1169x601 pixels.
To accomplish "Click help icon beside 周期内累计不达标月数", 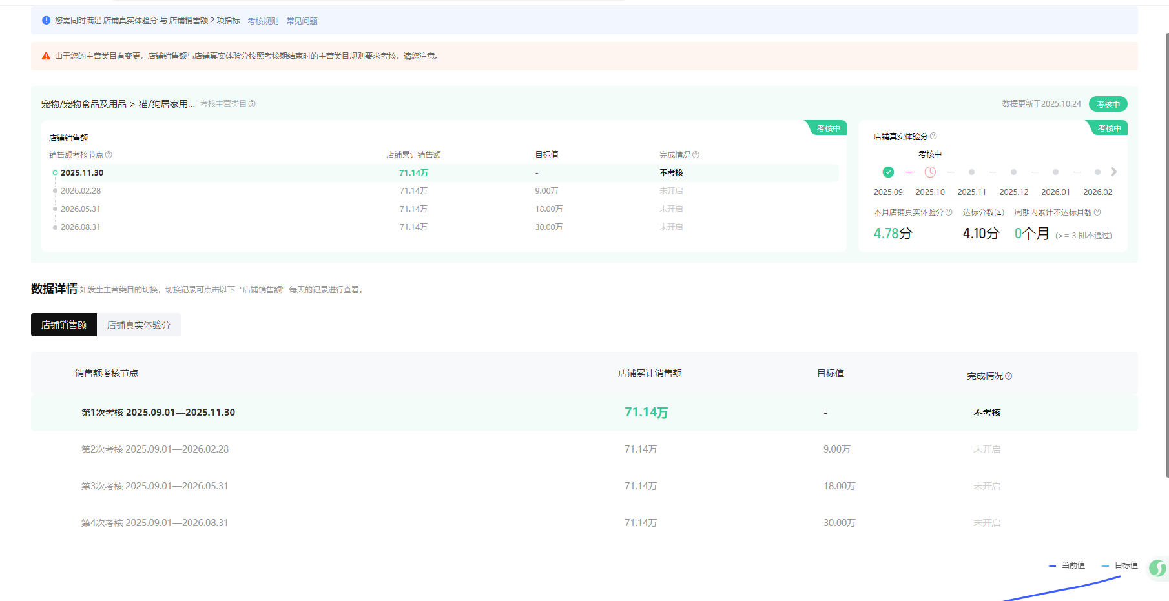I will [x=1097, y=212].
